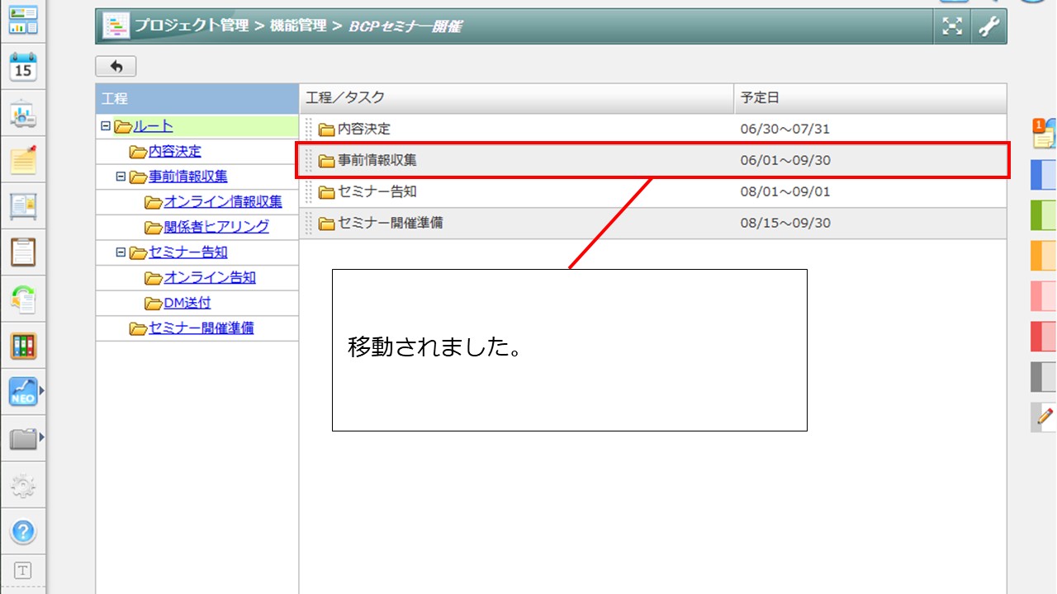Open the calendar icon showing 15

[23, 67]
